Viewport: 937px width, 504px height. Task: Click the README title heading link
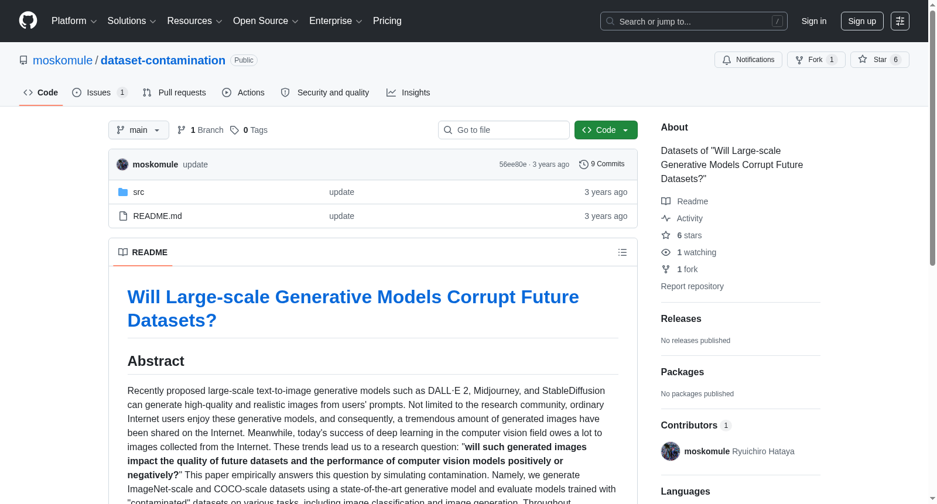pyautogui.click(x=353, y=308)
